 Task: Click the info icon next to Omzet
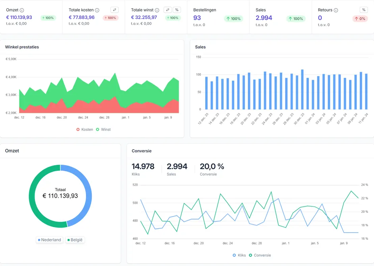[x=22, y=10]
